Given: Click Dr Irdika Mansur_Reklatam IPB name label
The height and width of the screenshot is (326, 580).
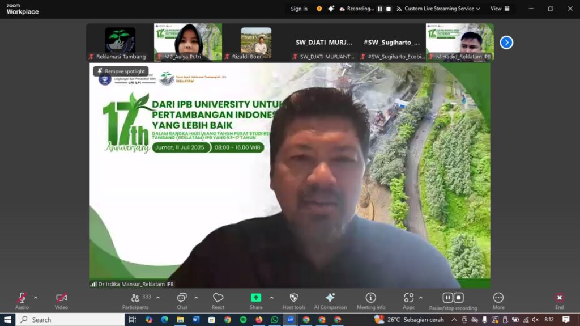Looking at the screenshot, I should pos(136,284).
